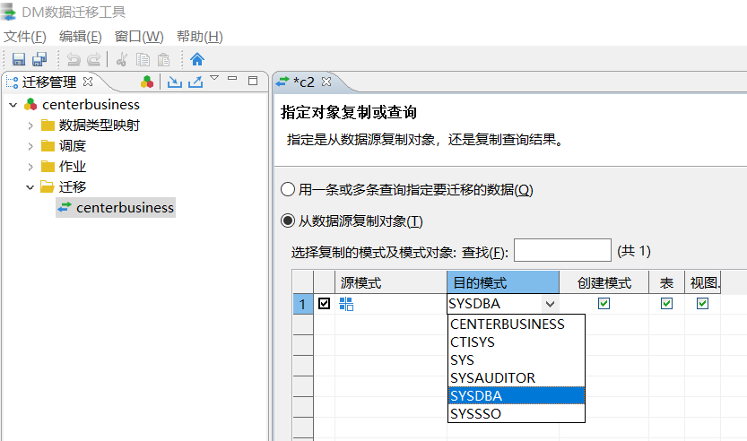
Task: Click the Undo arrow icon
Action: 74,59
